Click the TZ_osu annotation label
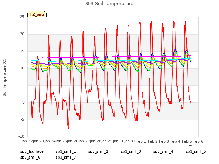The image size is (219, 164). (37, 14)
